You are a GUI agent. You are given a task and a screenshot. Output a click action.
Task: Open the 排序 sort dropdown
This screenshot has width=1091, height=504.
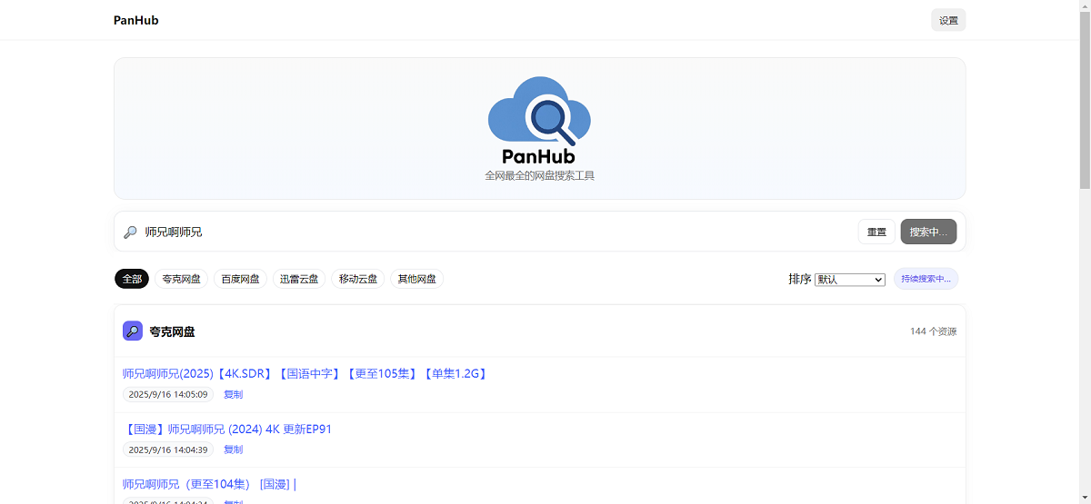click(849, 280)
